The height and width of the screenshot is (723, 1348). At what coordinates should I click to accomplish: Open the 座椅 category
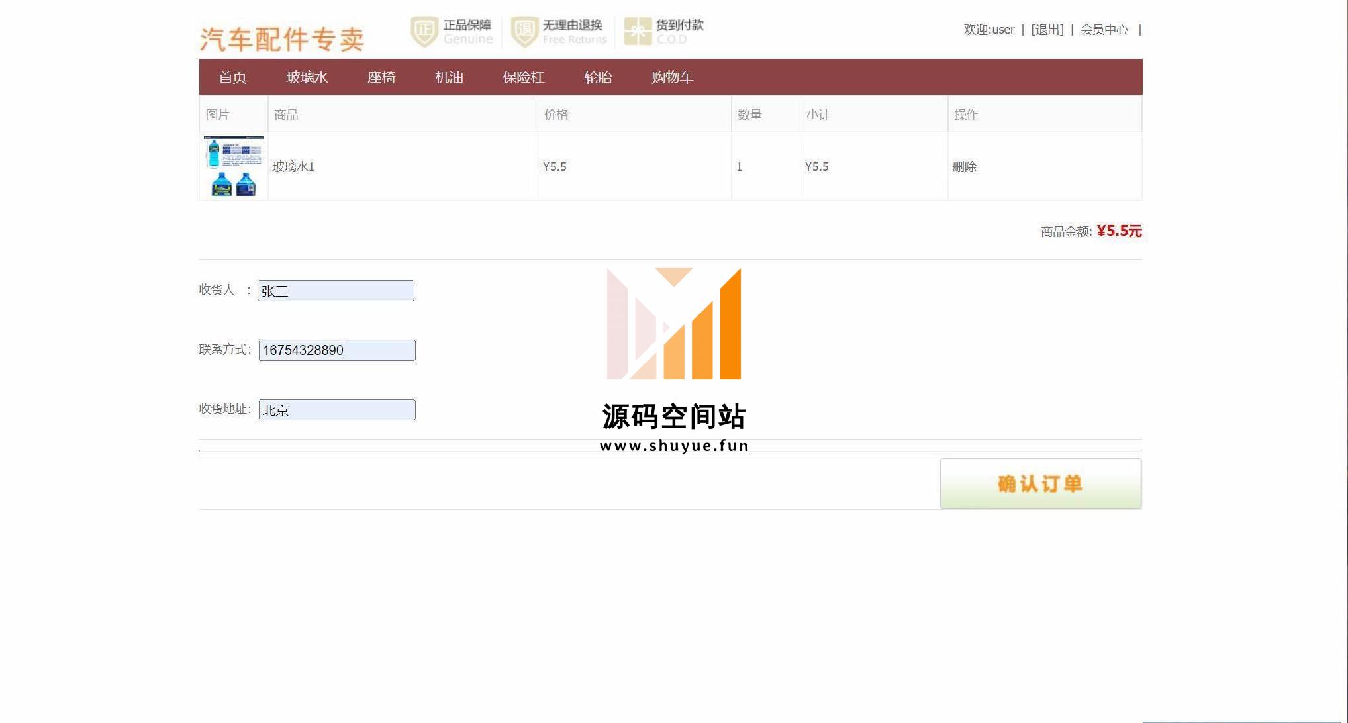point(381,77)
